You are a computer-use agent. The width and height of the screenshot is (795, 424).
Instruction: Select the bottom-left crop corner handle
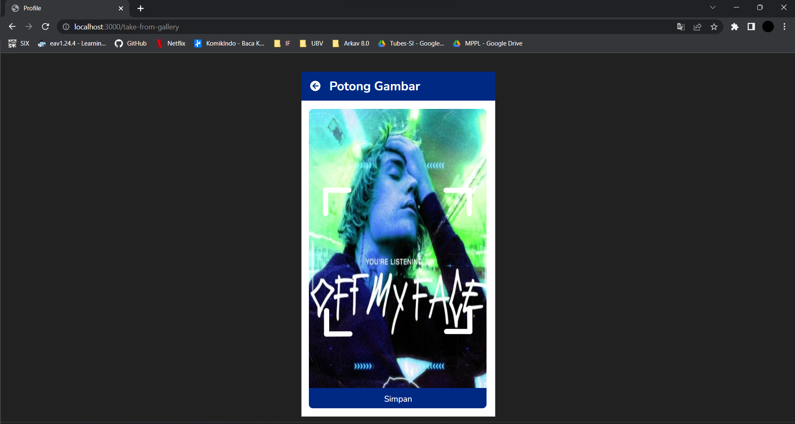(338, 323)
